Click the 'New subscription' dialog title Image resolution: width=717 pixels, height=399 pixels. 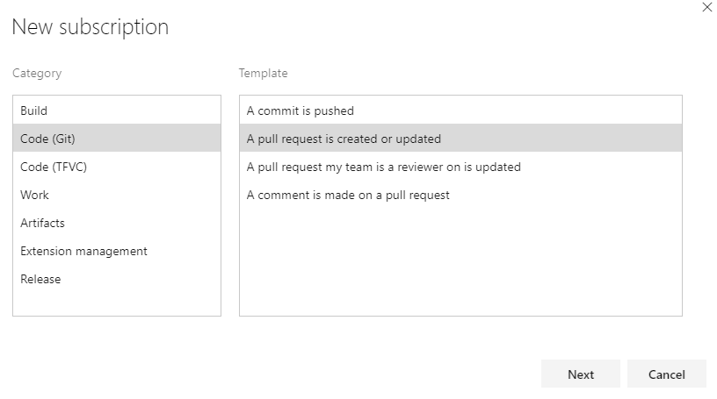pyautogui.click(x=90, y=27)
